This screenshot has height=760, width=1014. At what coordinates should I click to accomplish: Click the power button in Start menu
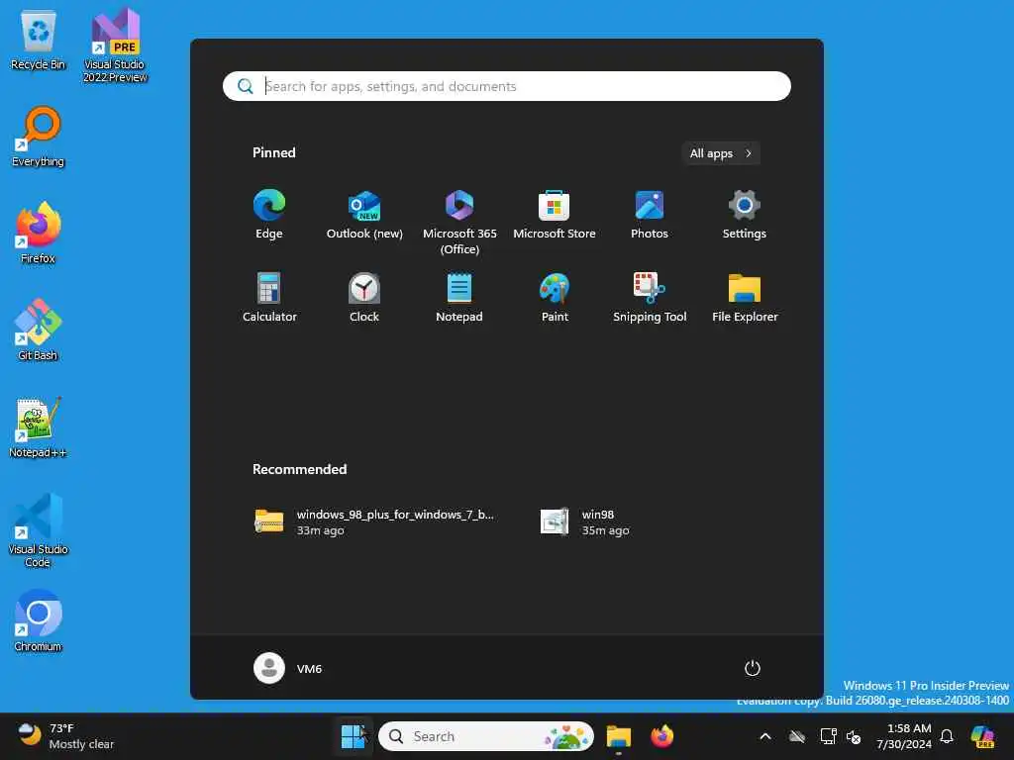point(753,668)
